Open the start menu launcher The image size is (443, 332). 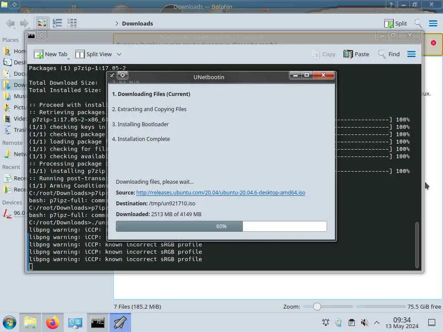pos(10,322)
